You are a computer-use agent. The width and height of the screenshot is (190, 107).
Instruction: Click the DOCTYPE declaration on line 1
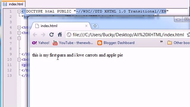point(95,11)
